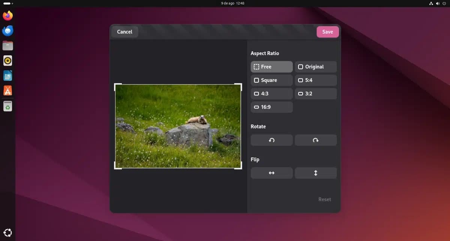Click the top-left crop corner handle
The width and height of the screenshot is (450, 241).
[x=116, y=85]
